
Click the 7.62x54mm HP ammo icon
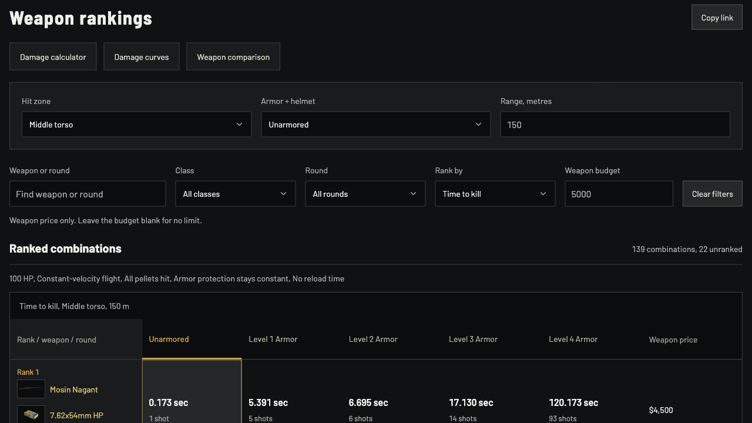(x=31, y=414)
